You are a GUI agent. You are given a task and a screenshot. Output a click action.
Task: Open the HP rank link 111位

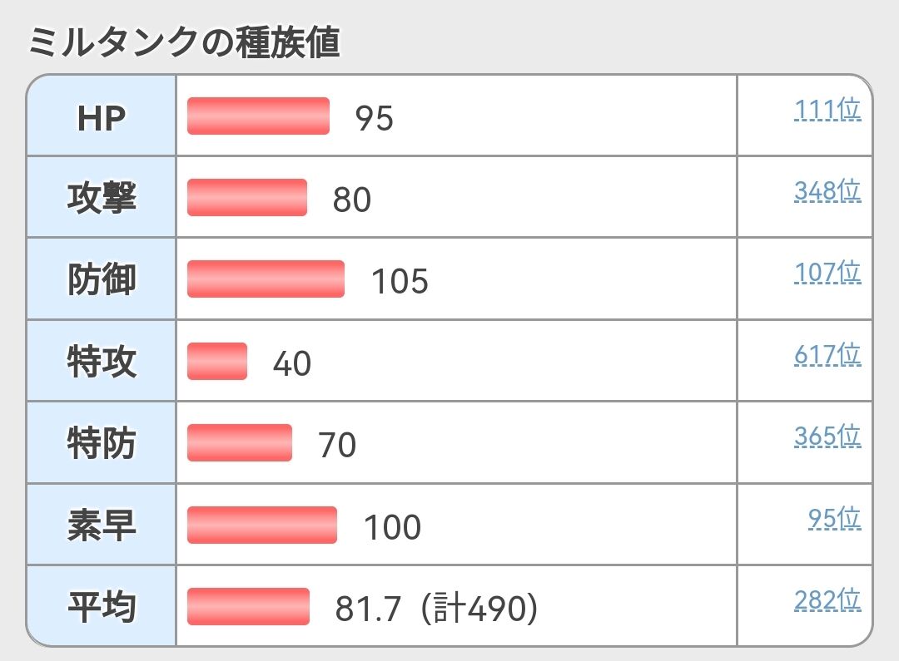827,110
